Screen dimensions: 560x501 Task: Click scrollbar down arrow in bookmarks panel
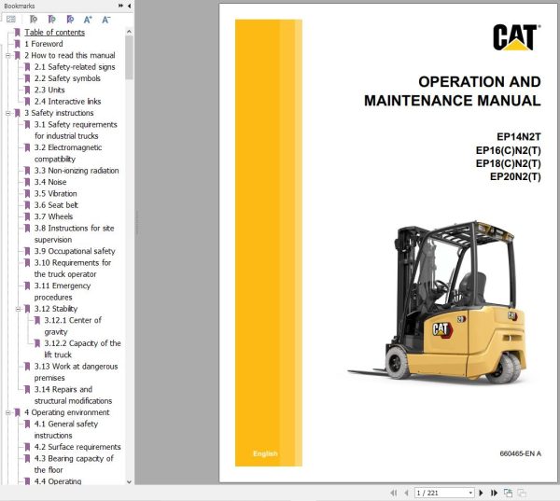(x=130, y=481)
